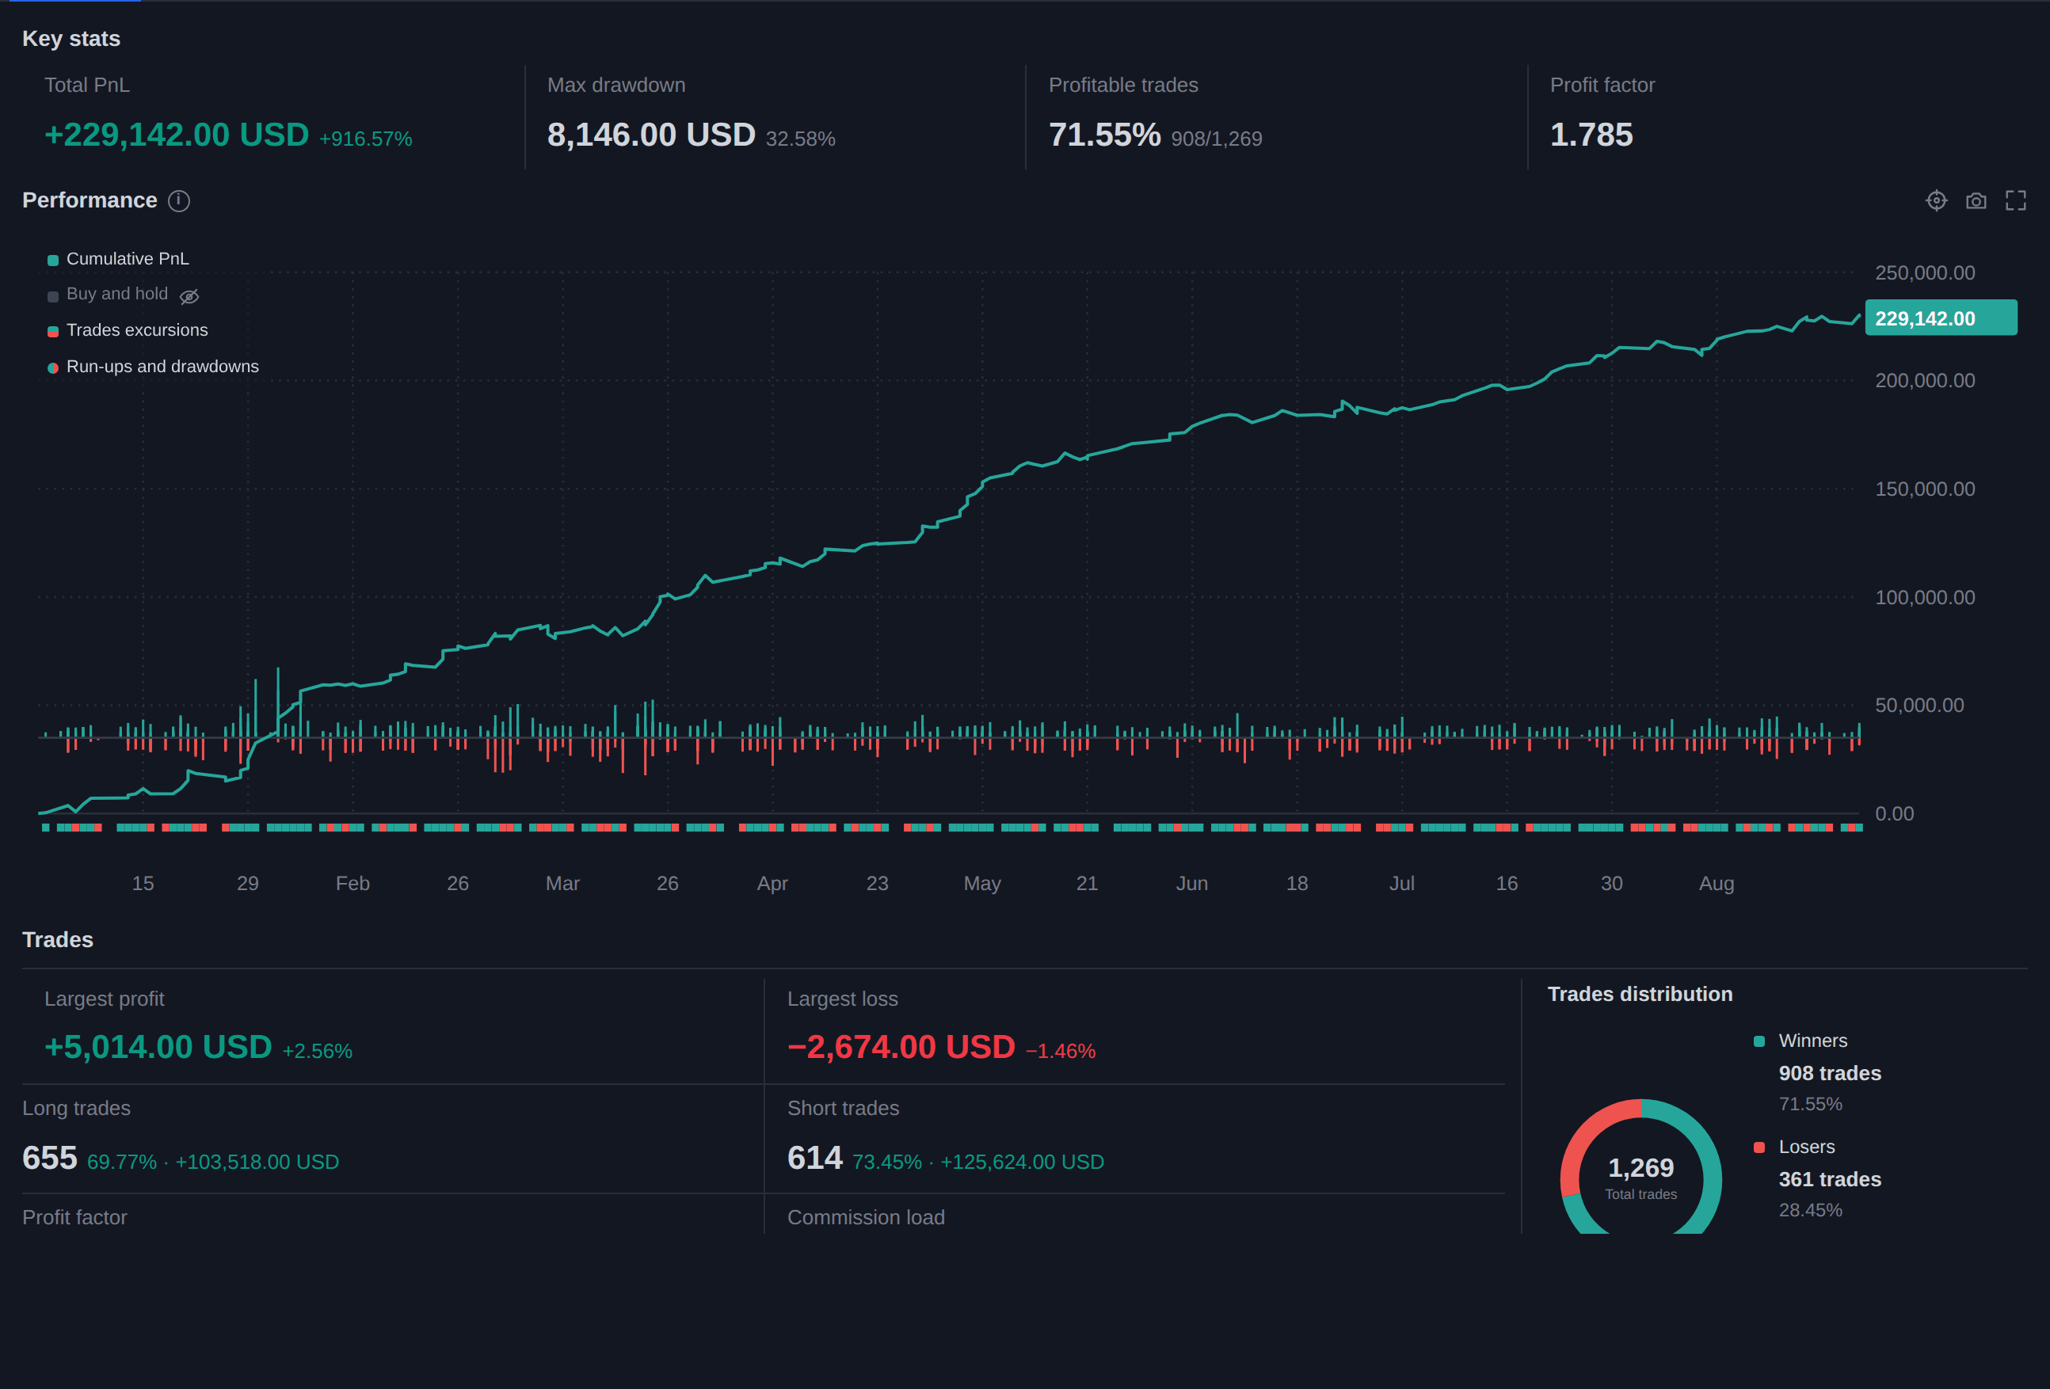Click the Buy and hold legend swatch
2050x1389 pixels.
pyautogui.click(x=53, y=296)
